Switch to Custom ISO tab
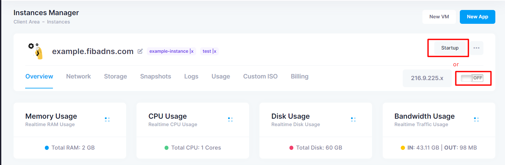 coord(260,77)
